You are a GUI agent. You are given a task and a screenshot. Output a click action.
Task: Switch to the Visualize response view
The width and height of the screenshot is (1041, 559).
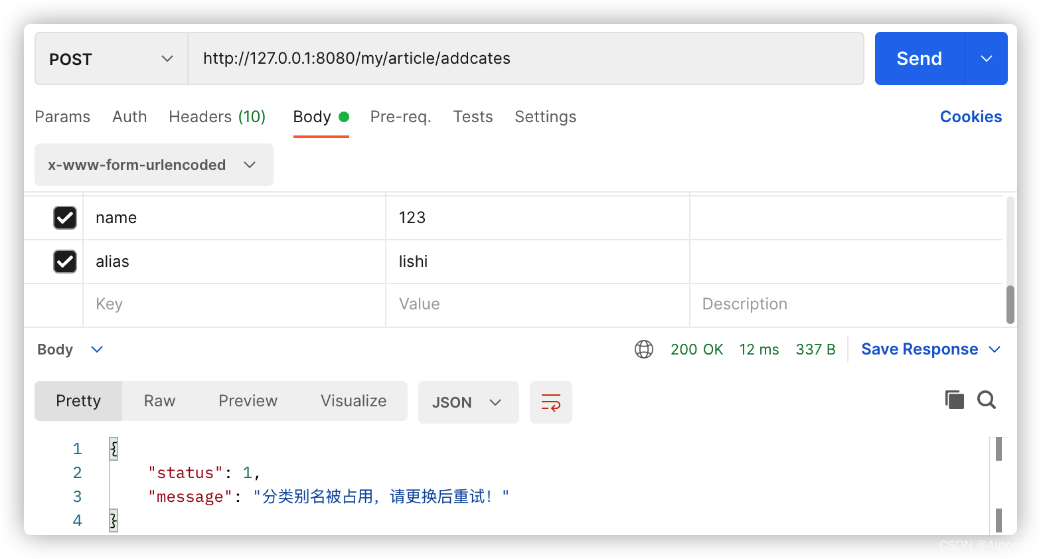(x=354, y=401)
